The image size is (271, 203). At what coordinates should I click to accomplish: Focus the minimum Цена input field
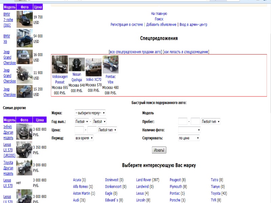click(79, 130)
